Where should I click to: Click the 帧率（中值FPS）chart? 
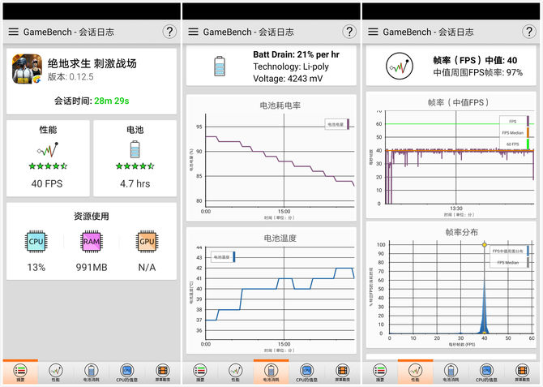point(451,155)
